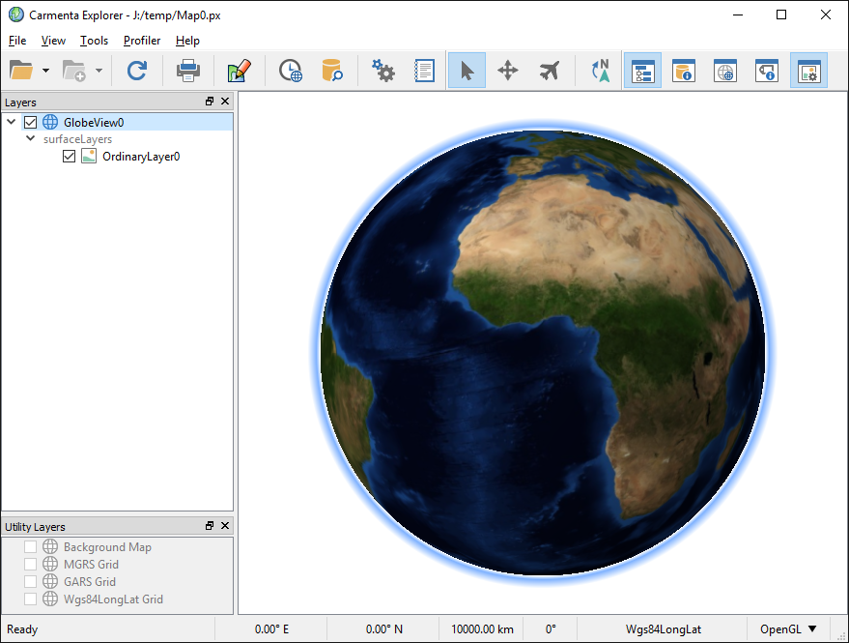Open the Profiler menu
The width and height of the screenshot is (849, 643).
click(142, 41)
